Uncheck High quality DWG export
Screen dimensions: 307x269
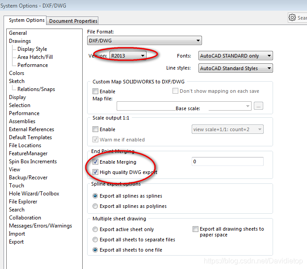95,172
